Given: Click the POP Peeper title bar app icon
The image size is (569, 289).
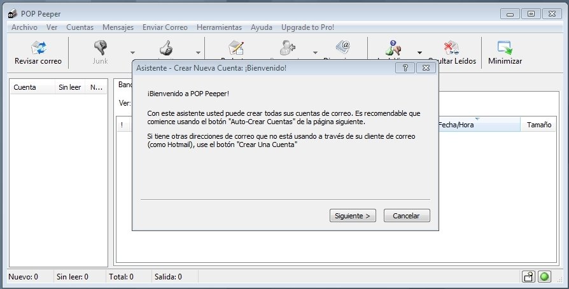Looking at the screenshot, I should tap(13, 14).
